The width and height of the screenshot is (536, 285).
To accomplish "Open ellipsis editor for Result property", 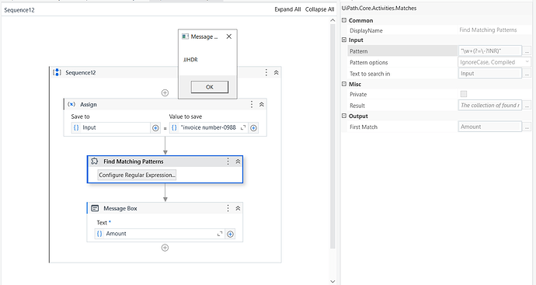I will [527, 106].
